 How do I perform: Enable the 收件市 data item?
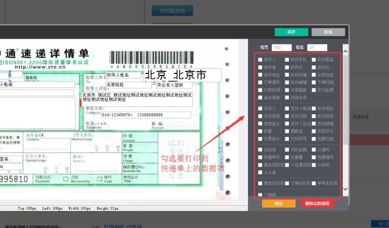tap(287, 67)
